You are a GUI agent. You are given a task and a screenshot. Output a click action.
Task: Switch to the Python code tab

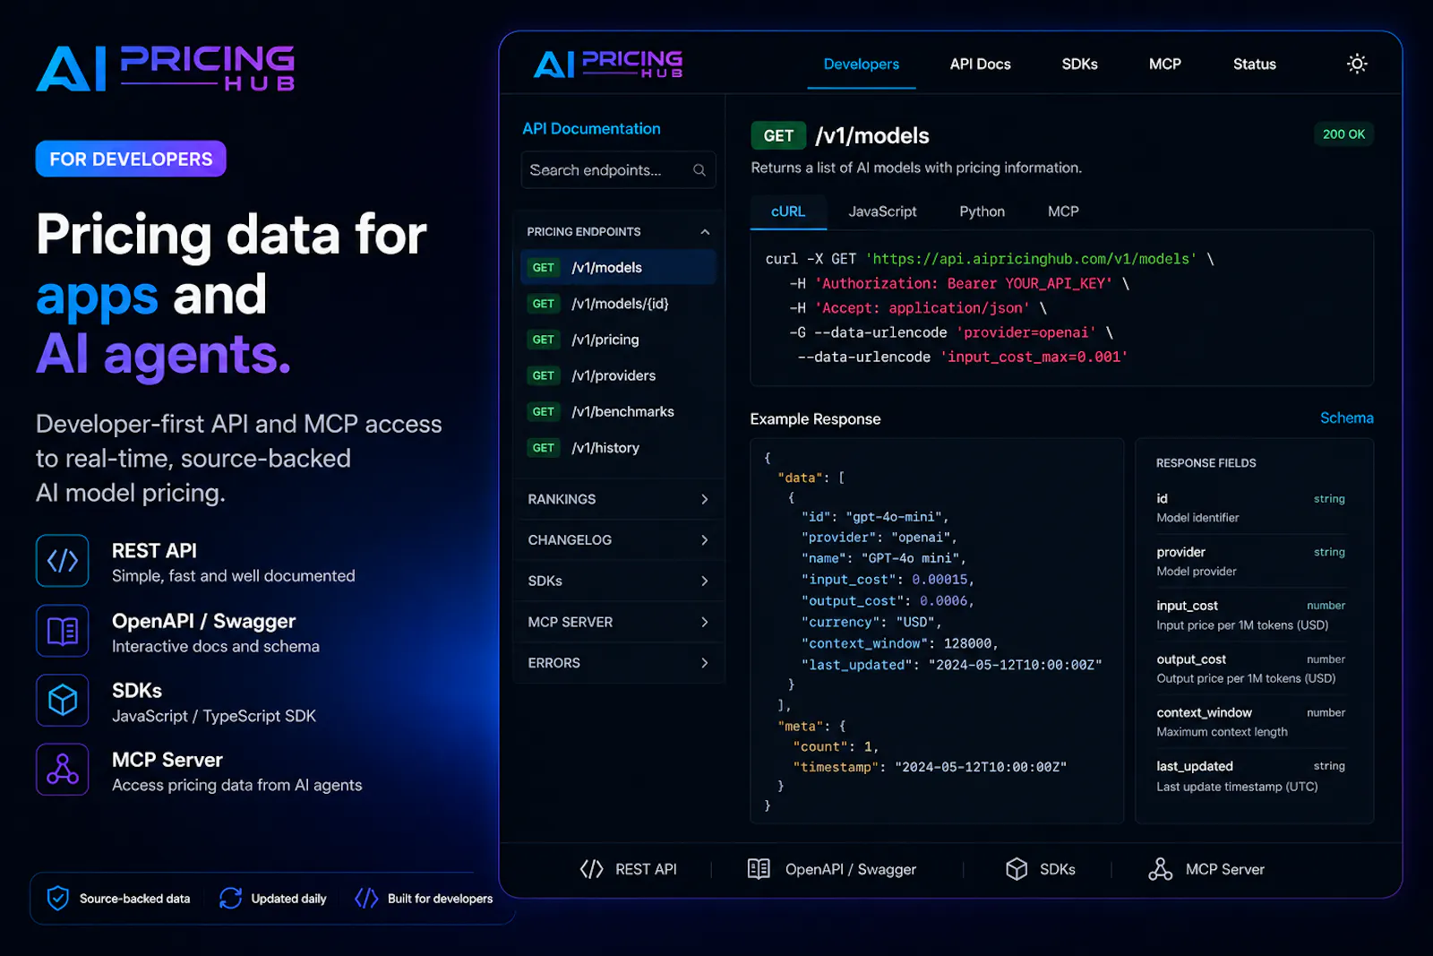coord(983,211)
